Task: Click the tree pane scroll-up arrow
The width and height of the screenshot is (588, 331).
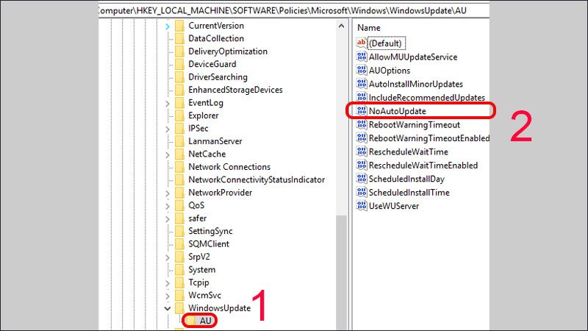Action: point(341,26)
